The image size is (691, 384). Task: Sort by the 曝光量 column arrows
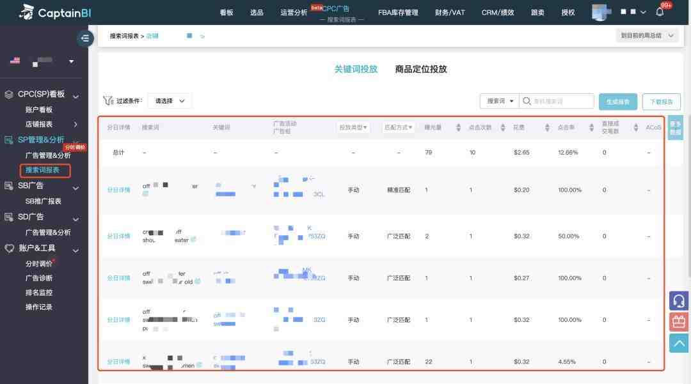point(458,128)
